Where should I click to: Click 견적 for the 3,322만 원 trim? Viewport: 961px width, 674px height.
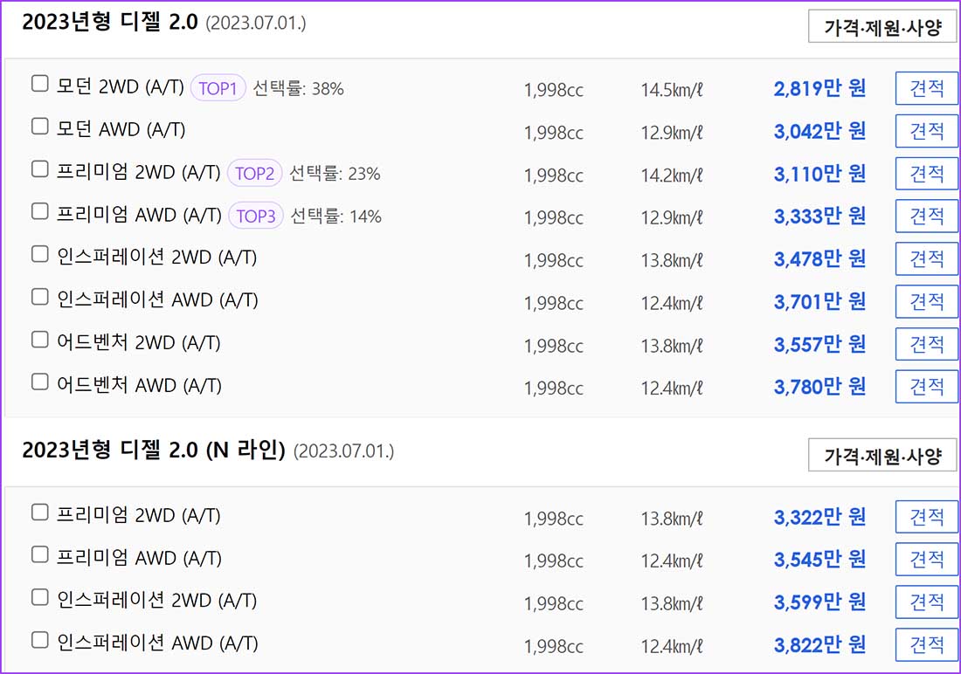927,517
